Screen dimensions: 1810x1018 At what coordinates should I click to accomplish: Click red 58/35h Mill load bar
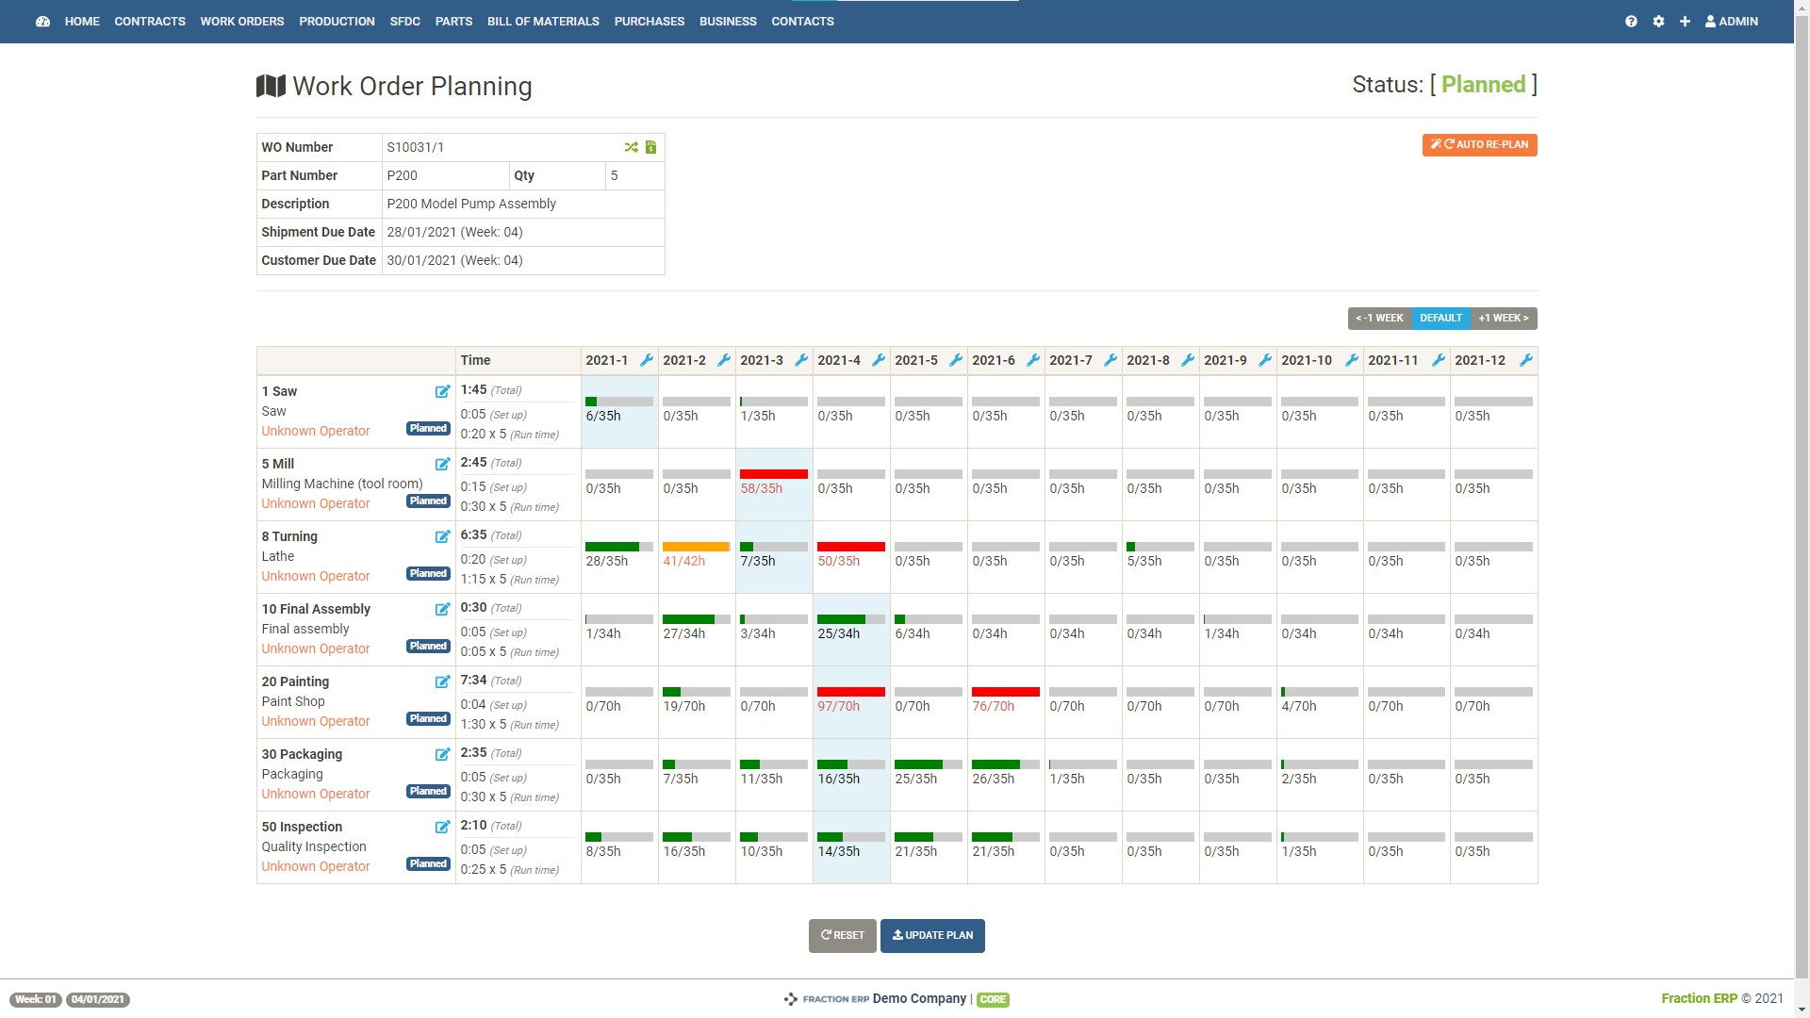(x=773, y=474)
